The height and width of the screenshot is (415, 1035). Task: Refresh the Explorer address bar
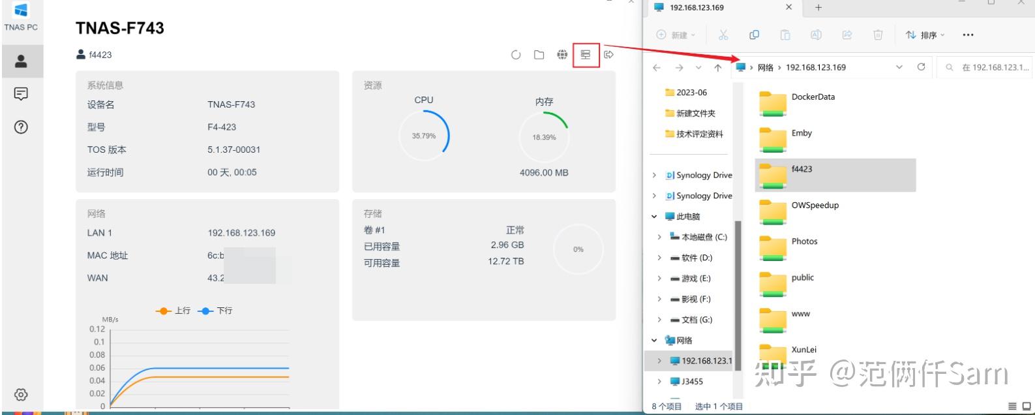[922, 67]
